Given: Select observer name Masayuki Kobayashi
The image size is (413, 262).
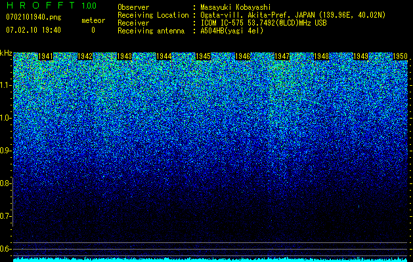Looking at the screenshot, I should [236, 7].
